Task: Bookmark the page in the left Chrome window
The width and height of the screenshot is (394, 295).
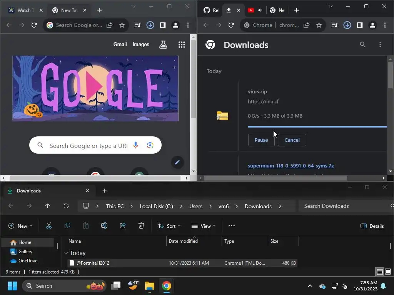Action: pos(122,25)
